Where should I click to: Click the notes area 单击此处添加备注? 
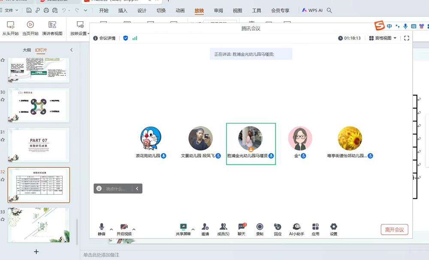pyautogui.click(x=101, y=255)
